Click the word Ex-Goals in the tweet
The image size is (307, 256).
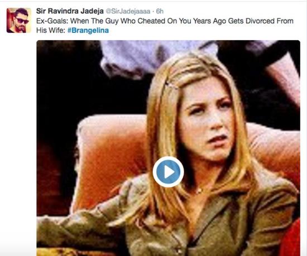[52, 21]
